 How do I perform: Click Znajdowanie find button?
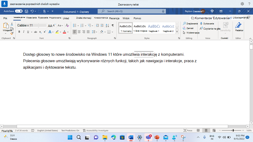click(190, 24)
